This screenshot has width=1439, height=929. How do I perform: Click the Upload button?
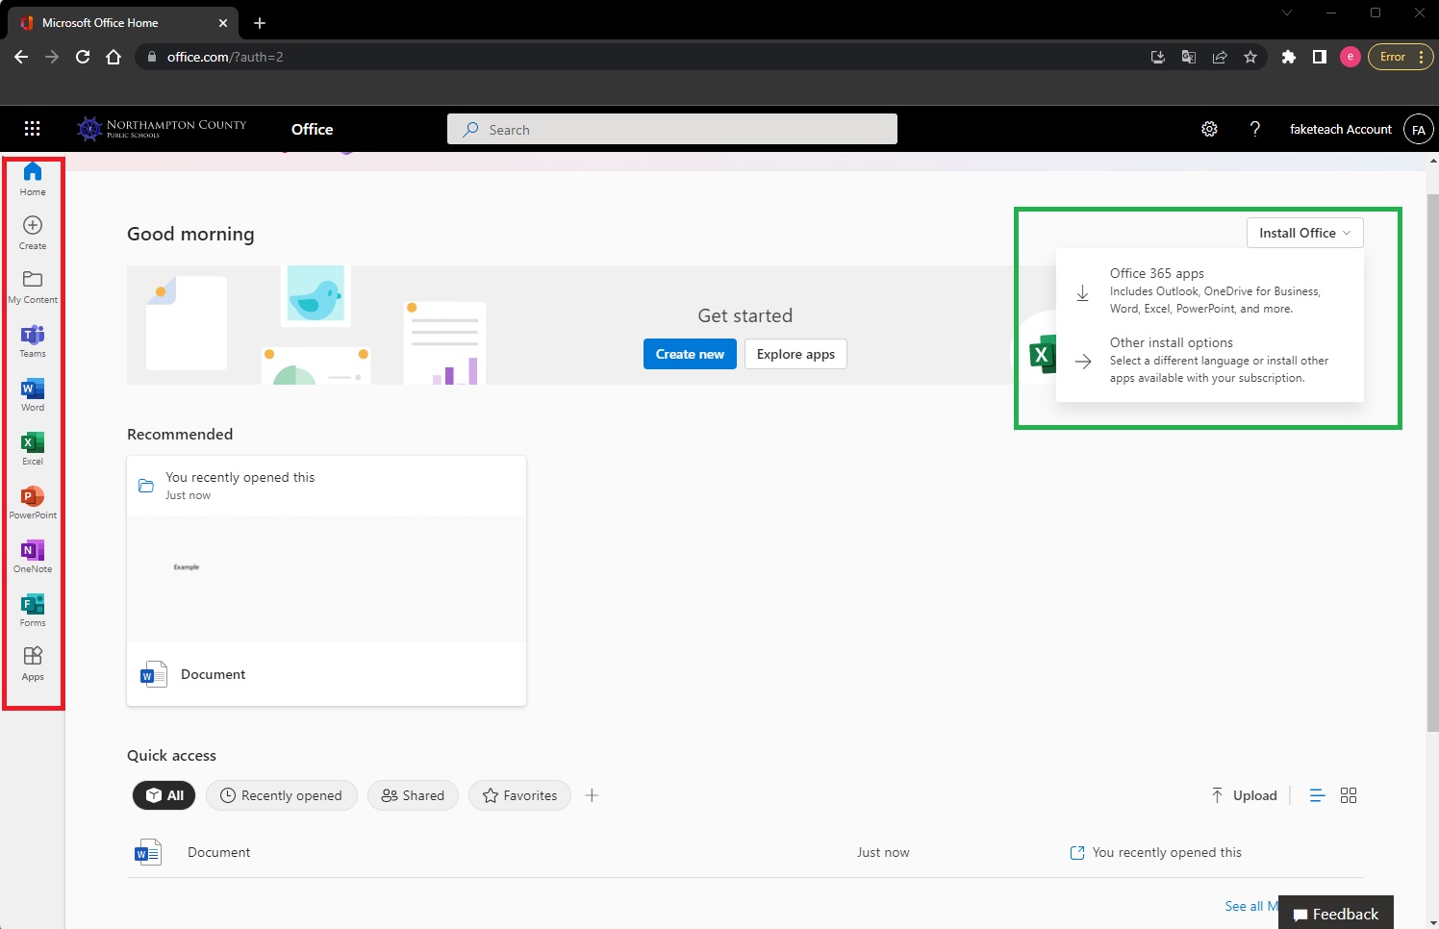(x=1244, y=795)
